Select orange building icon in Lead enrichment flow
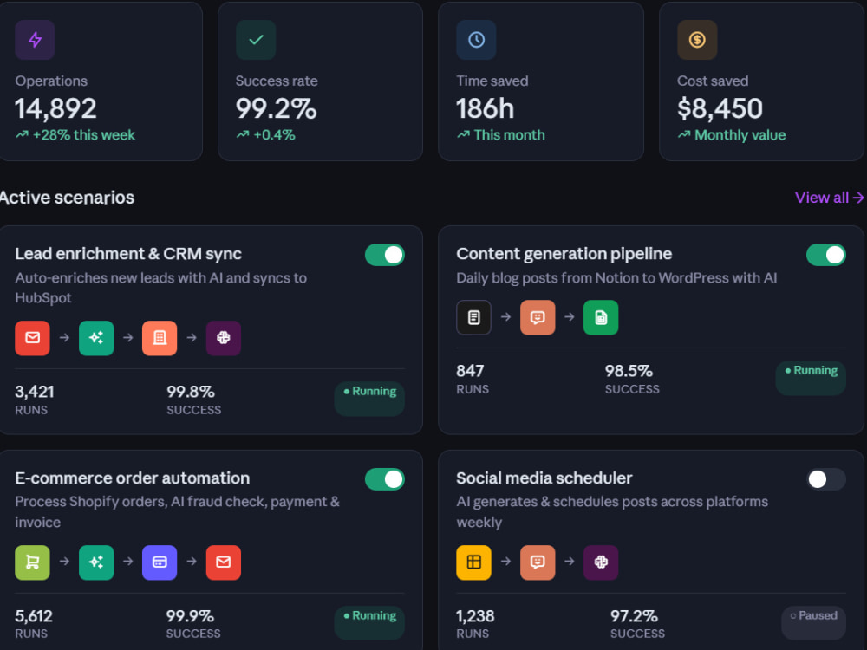This screenshot has width=867, height=650. (x=160, y=338)
